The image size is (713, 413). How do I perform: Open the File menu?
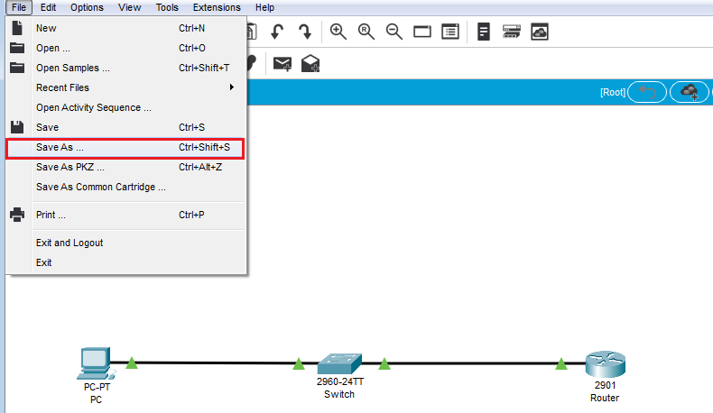[x=19, y=7]
